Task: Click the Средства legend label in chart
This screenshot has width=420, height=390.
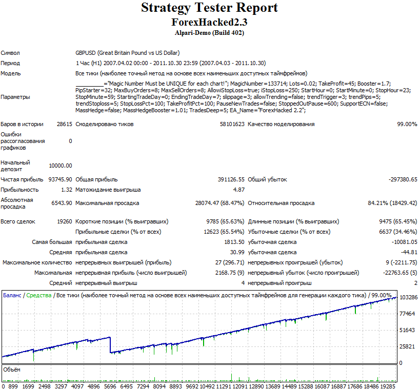Action: pyautogui.click(x=39, y=295)
